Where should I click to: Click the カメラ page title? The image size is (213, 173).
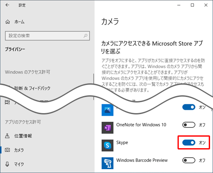[x=110, y=22]
